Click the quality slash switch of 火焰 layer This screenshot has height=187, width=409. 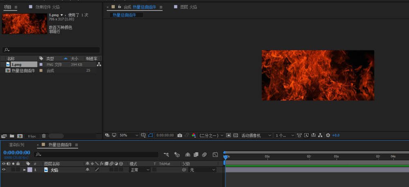pos(97,170)
